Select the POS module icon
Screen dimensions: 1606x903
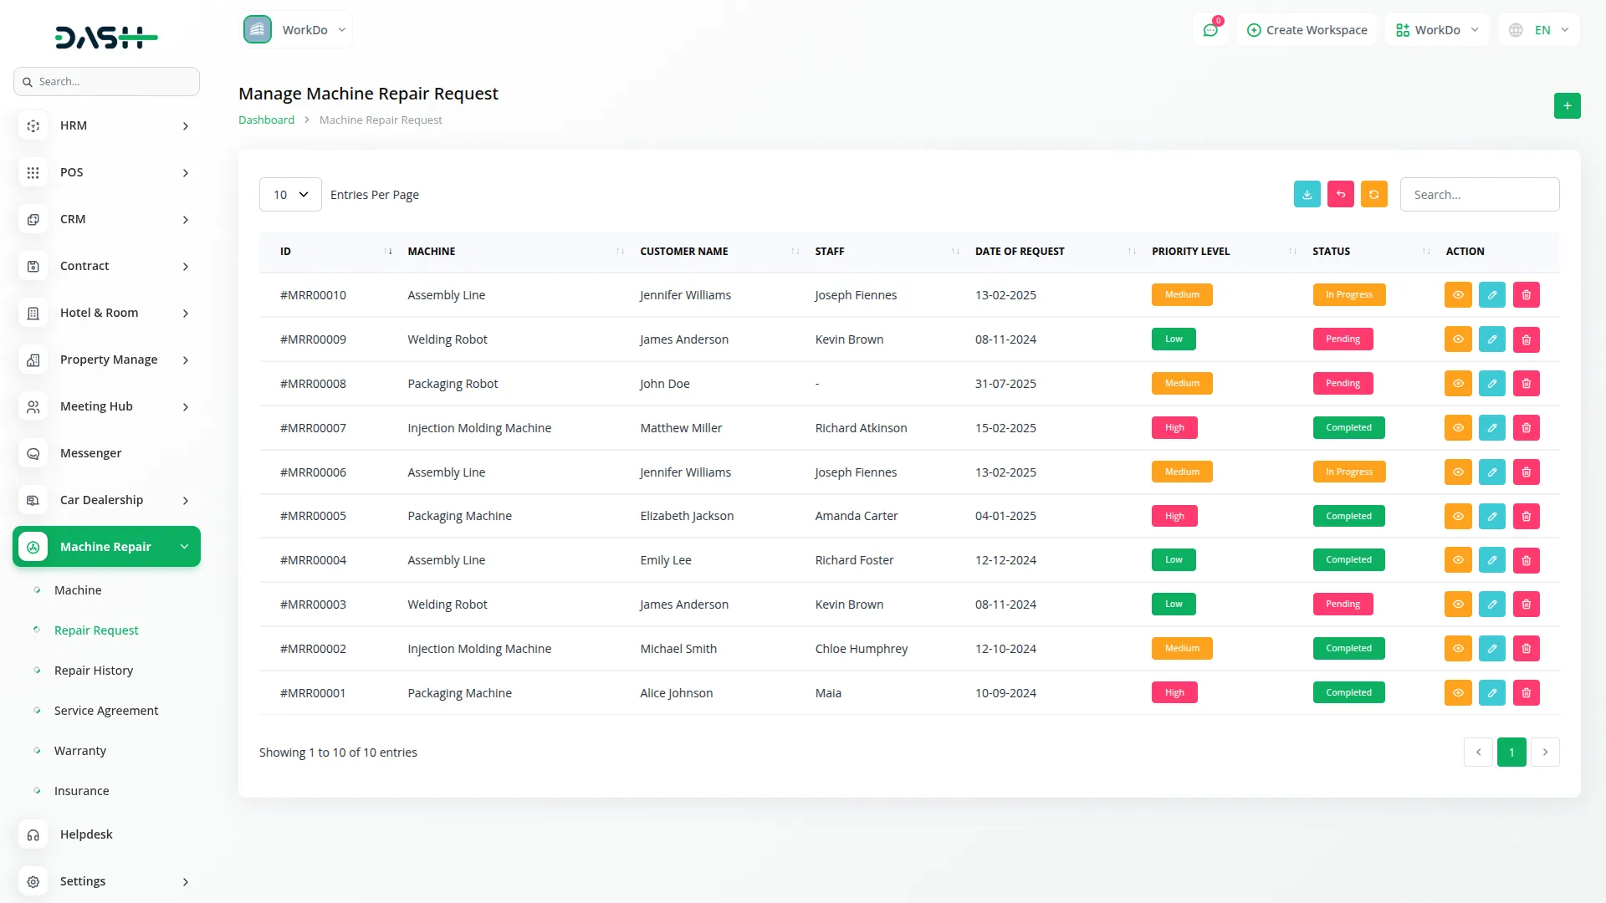33,172
